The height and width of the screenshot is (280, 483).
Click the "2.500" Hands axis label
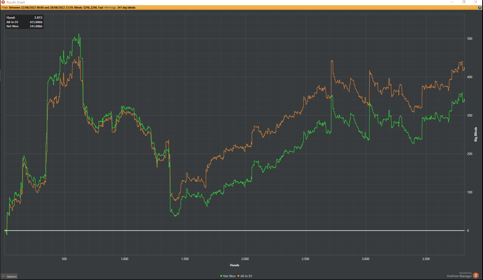(305, 259)
